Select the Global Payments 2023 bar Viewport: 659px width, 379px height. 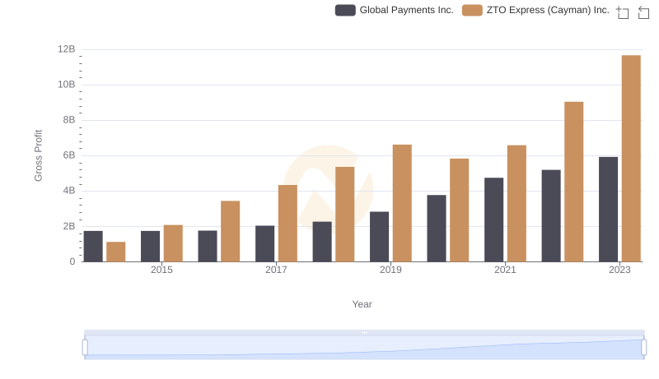(608, 209)
